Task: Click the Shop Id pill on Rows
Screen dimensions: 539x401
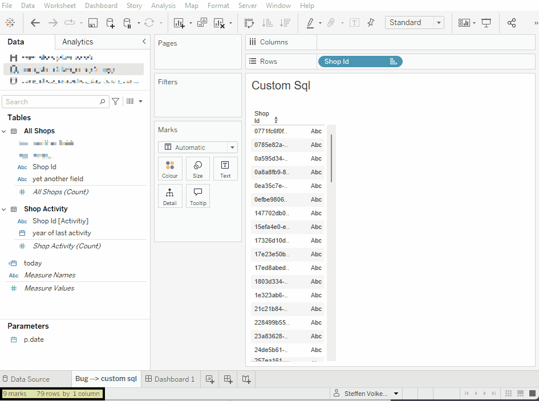Action: (x=360, y=62)
